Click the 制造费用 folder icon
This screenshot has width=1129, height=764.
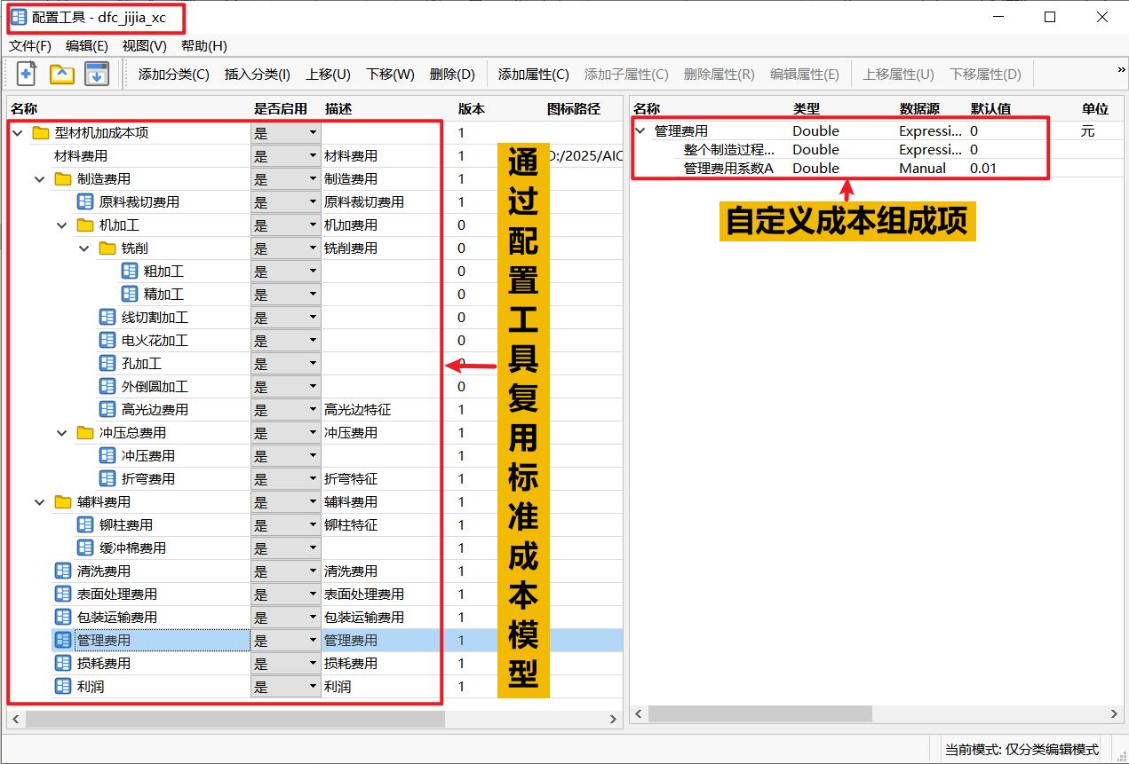62,179
